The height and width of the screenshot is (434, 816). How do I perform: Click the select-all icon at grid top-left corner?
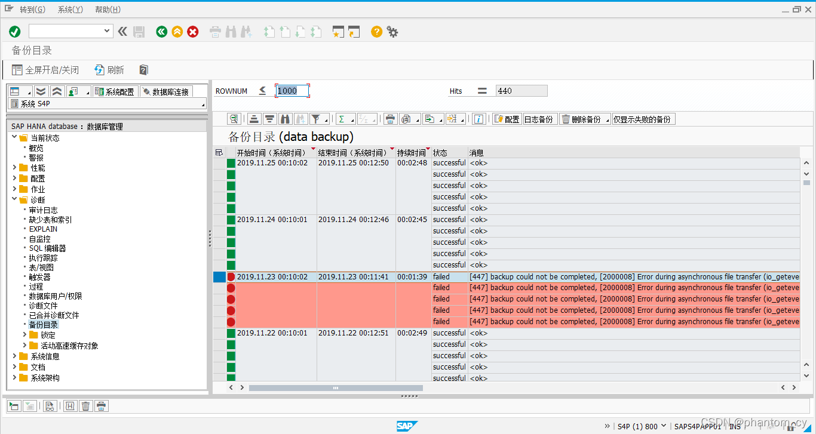[219, 153]
